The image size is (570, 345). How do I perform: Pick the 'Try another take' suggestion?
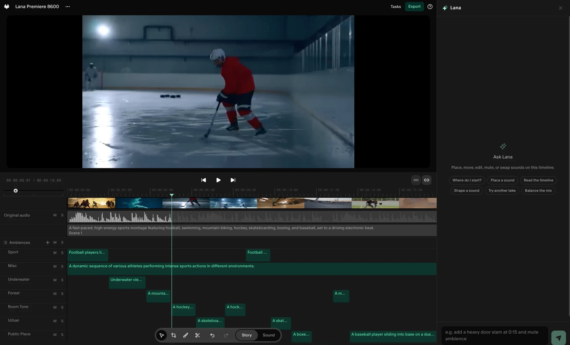coord(502,191)
